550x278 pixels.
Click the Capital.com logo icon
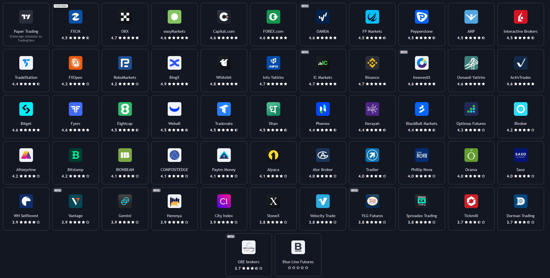224,17
